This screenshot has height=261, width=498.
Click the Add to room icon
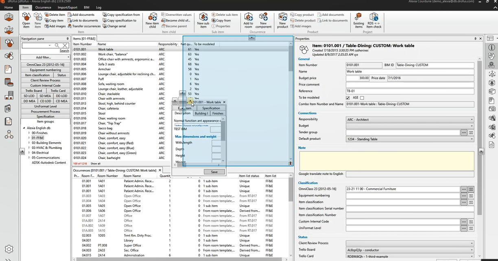coord(248,20)
